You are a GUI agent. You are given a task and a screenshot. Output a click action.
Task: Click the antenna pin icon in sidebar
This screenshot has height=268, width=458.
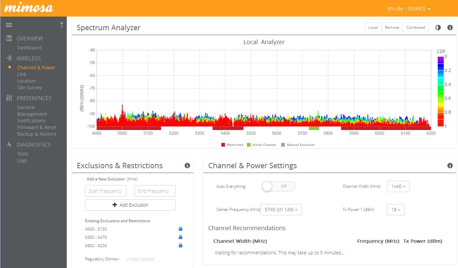click(x=61, y=25)
